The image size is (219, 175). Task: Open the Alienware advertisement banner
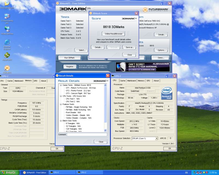pos(143,67)
